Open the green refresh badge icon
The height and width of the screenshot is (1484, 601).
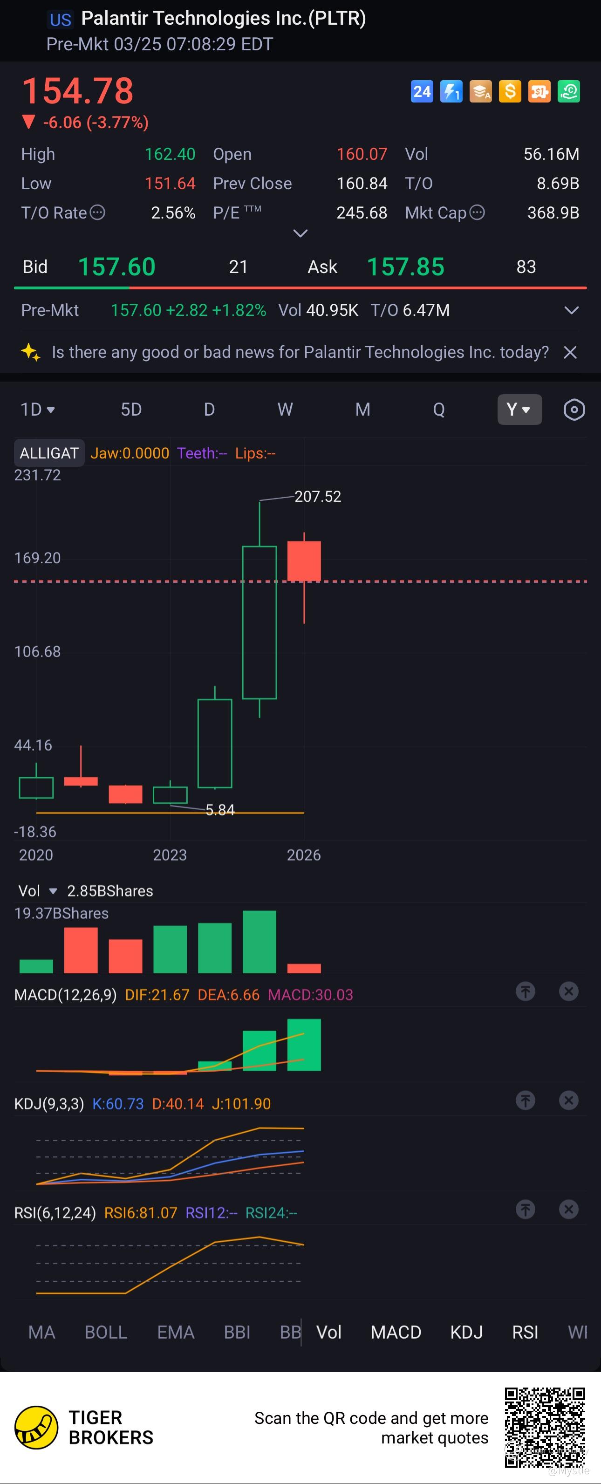[x=569, y=92]
